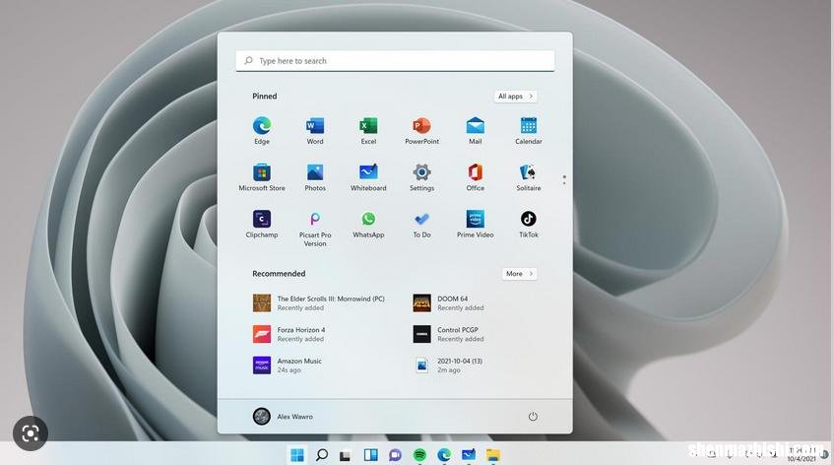Open Task View on the taskbar

point(346,455)
